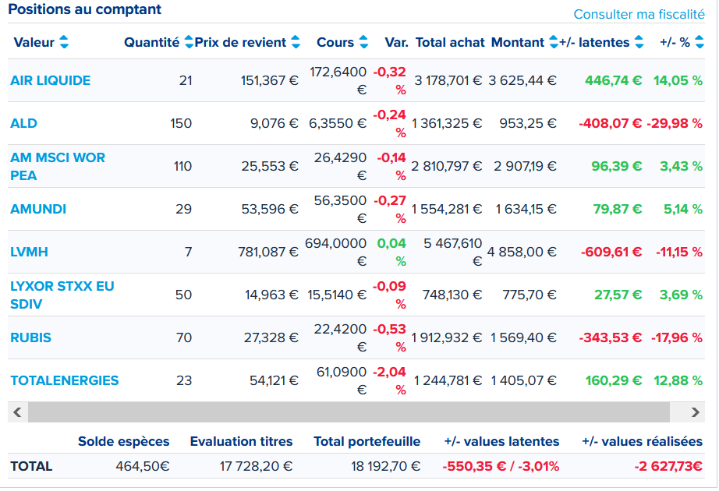Click the right arrow of horizontal scrollbar
719x491 pixels.
coord(695,412)
